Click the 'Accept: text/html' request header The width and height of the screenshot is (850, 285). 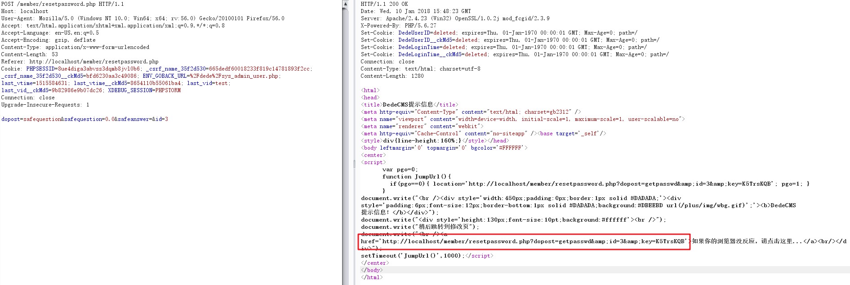pos(113,26)
